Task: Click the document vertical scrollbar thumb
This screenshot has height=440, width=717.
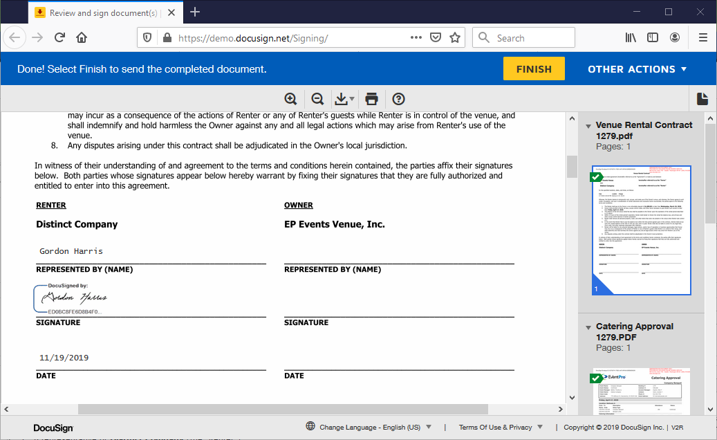Action: click(x=572, y=167)
